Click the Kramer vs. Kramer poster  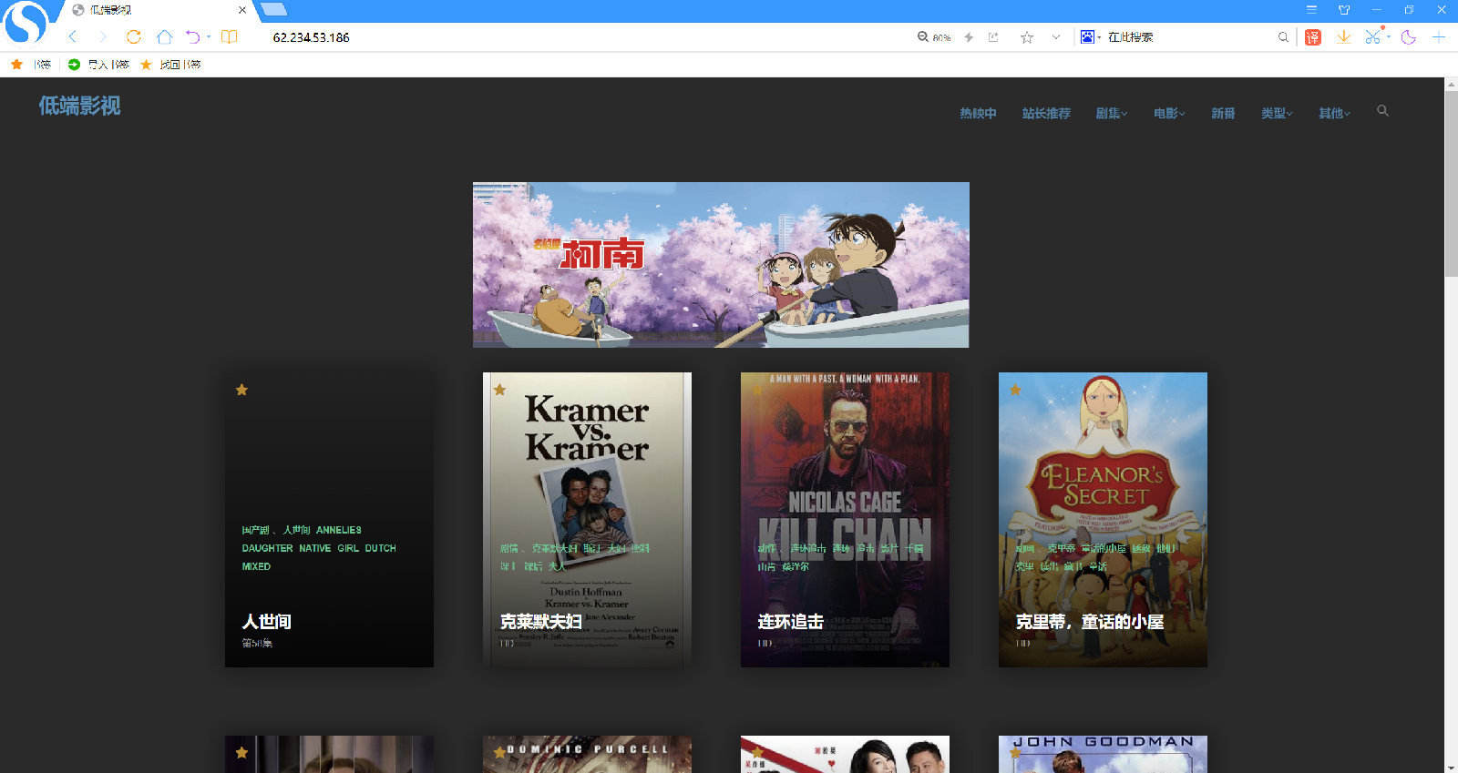tap(587, 473)
